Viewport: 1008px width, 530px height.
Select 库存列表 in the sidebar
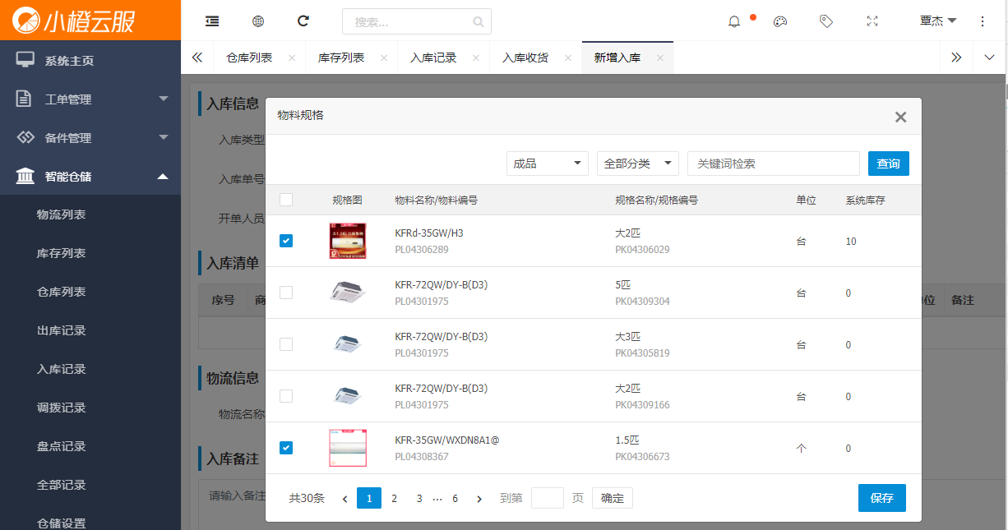(62, 253)
